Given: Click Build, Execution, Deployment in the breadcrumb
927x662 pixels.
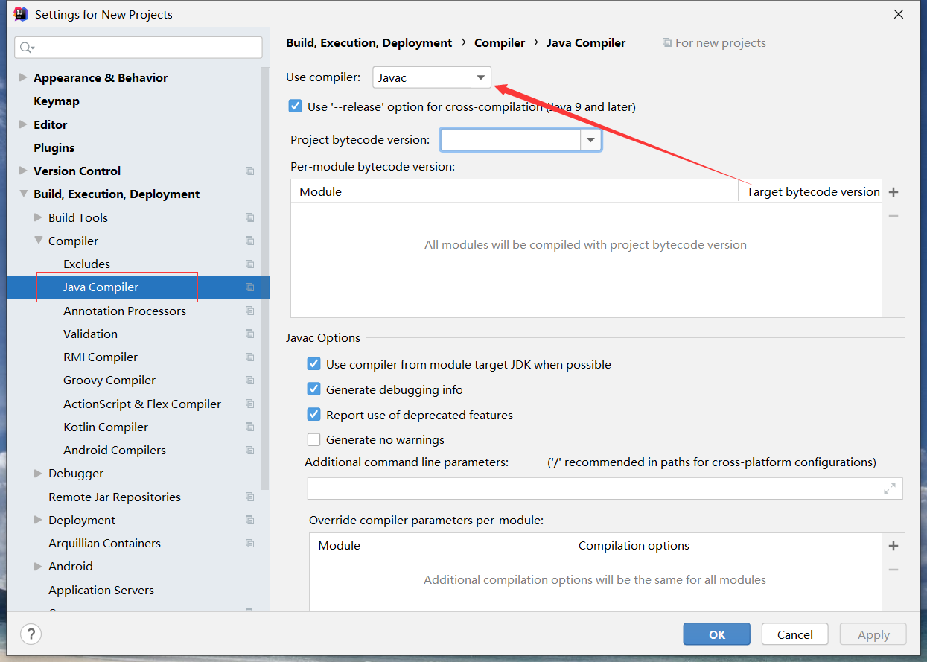Looking at the screenshot, I should [x=369, y=43].
